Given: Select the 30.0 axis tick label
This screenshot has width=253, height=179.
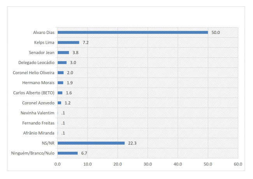Looking at the screenshot, I should pyautogui.click(x=148, y=165).
